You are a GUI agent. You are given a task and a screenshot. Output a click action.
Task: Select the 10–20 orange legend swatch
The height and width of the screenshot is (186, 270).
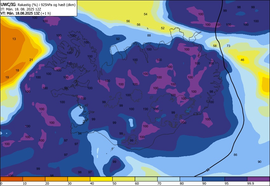[34, 179]
